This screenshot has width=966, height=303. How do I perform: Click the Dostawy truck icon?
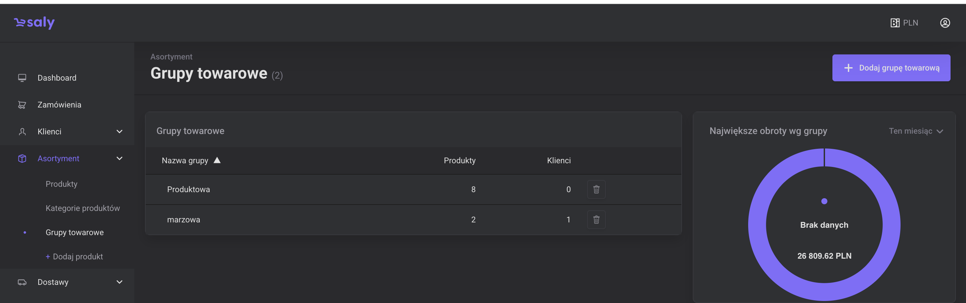click(22, 282)
